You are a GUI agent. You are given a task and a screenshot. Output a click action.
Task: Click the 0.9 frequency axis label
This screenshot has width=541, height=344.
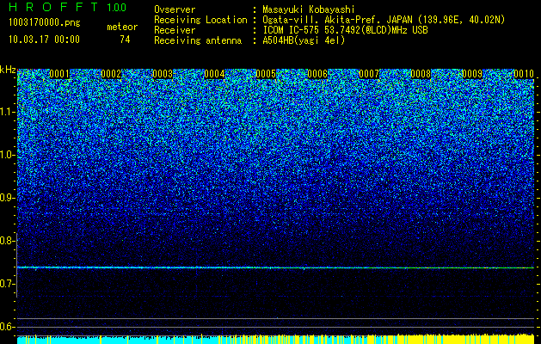tap(8, 198)
